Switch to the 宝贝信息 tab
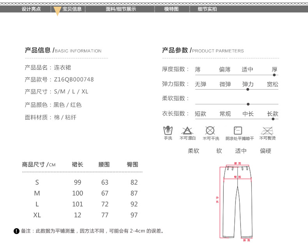Viewport: 308px width, 243px height. (x=72, y=9)
